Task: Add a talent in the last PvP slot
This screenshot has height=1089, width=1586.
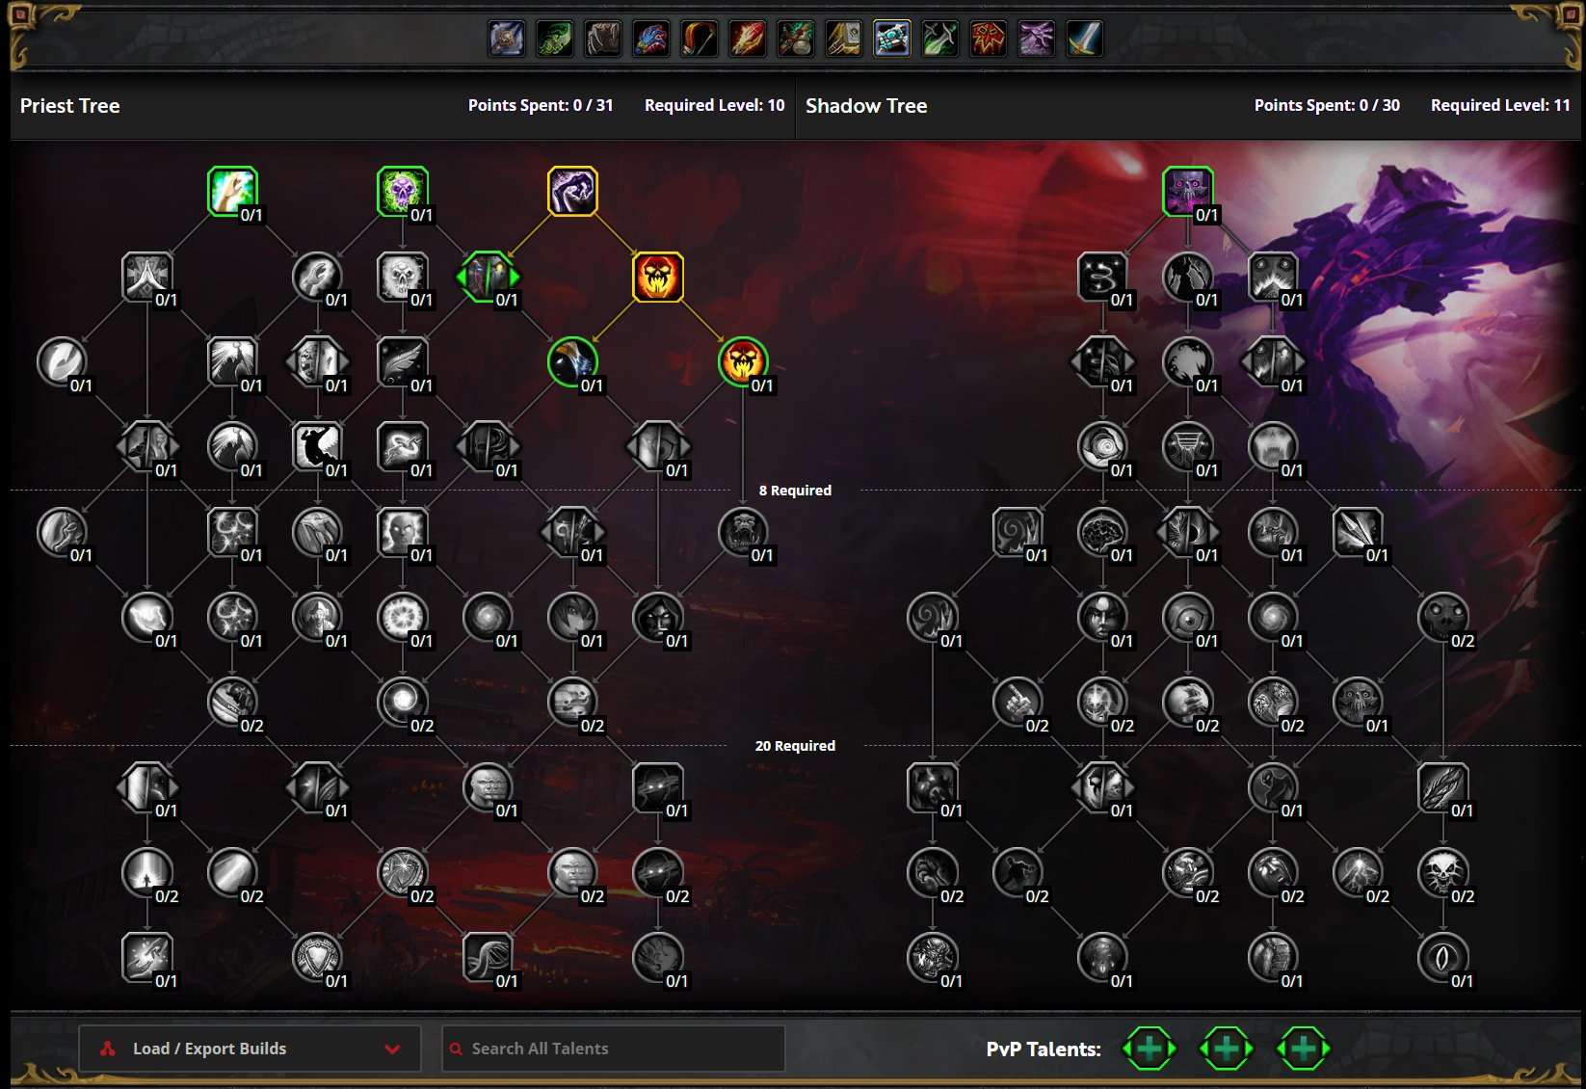Action: (1304, 1049)
